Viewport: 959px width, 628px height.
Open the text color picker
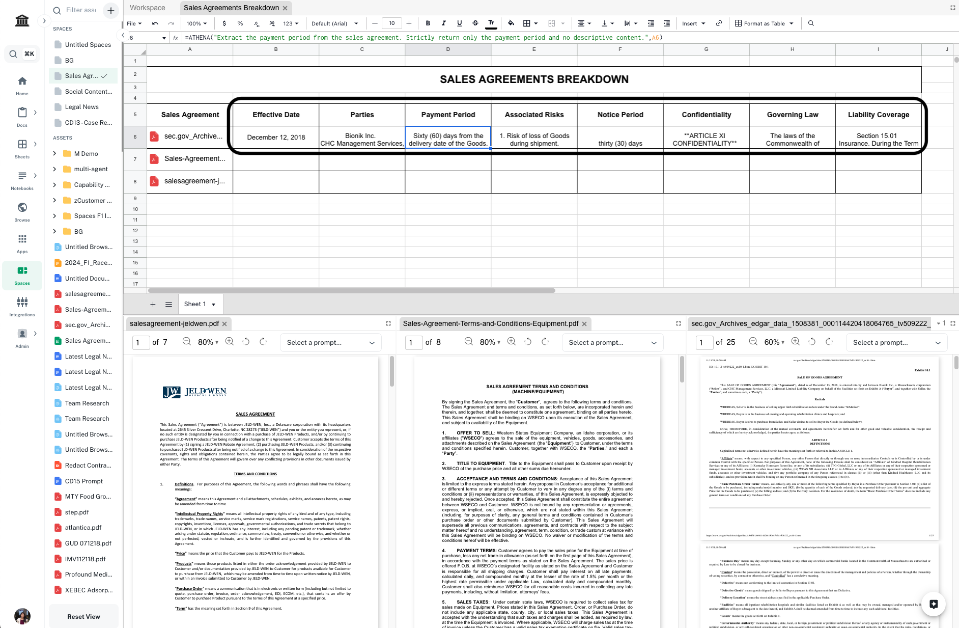491,23
